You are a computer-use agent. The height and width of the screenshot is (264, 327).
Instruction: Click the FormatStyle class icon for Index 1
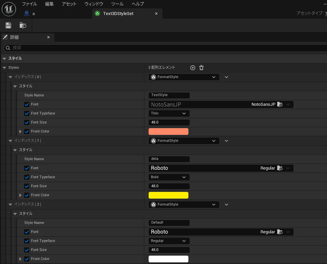154,141
